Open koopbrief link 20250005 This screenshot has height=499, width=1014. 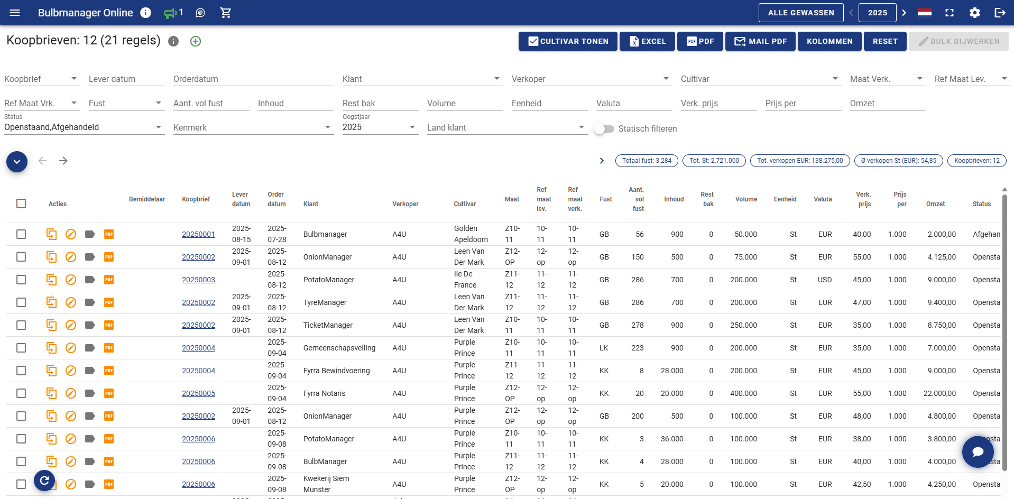click(x=198, y=393)
